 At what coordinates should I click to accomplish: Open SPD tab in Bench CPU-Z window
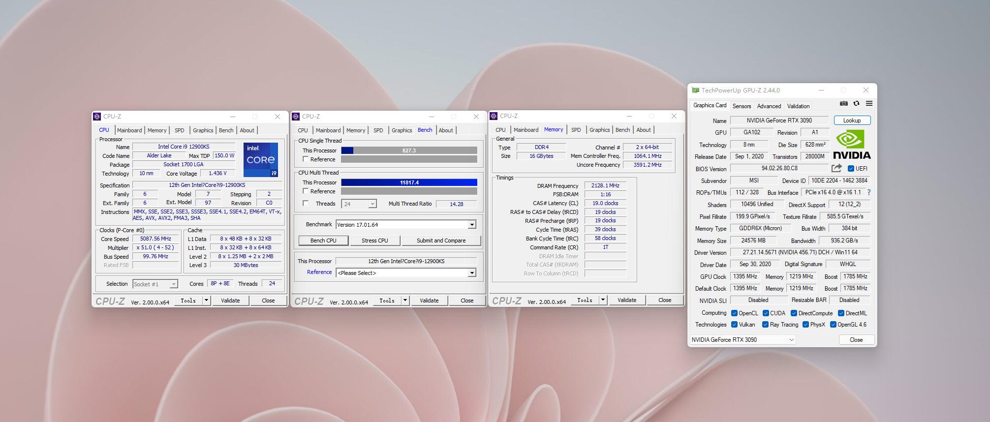click(x=378, y=130)
